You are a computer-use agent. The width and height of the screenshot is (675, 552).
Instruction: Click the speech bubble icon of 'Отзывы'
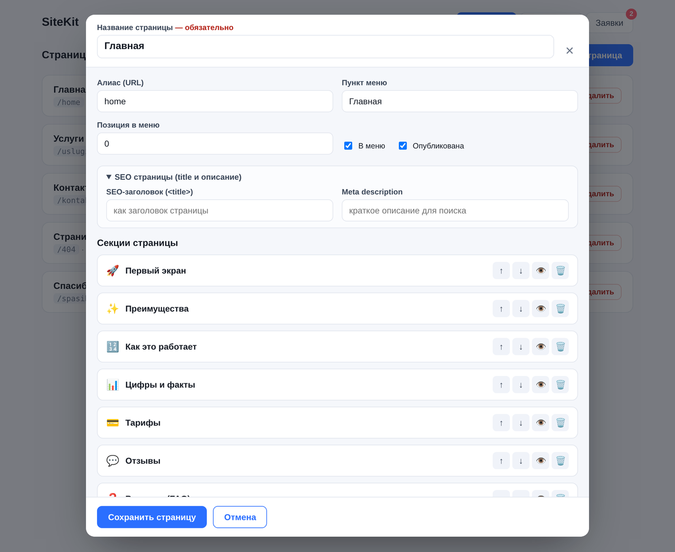click(x=112, y=460)
